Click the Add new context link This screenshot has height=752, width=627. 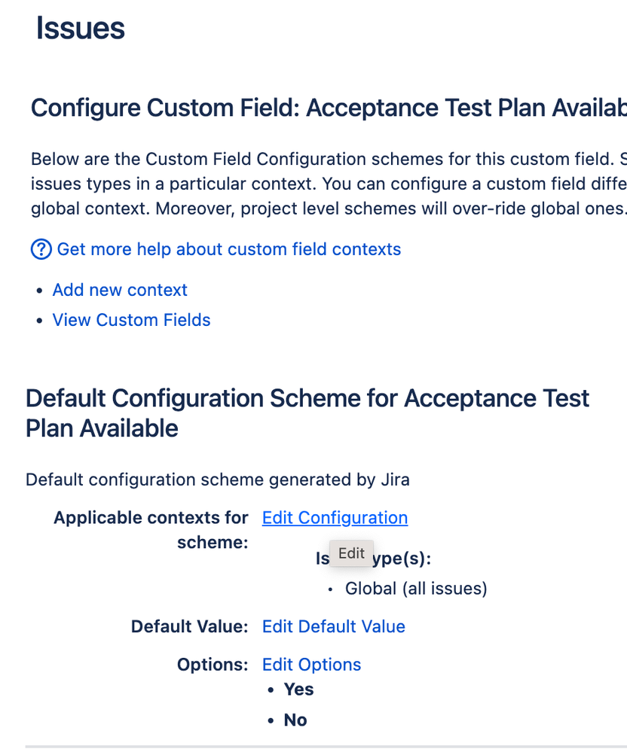tap(120, 290)
